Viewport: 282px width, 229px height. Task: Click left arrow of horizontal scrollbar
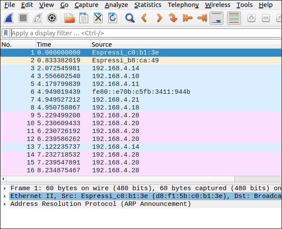pyautogui.click(x=3, y=179)
